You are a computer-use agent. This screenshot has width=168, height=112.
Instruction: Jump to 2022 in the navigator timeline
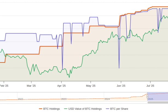(20, 99)
